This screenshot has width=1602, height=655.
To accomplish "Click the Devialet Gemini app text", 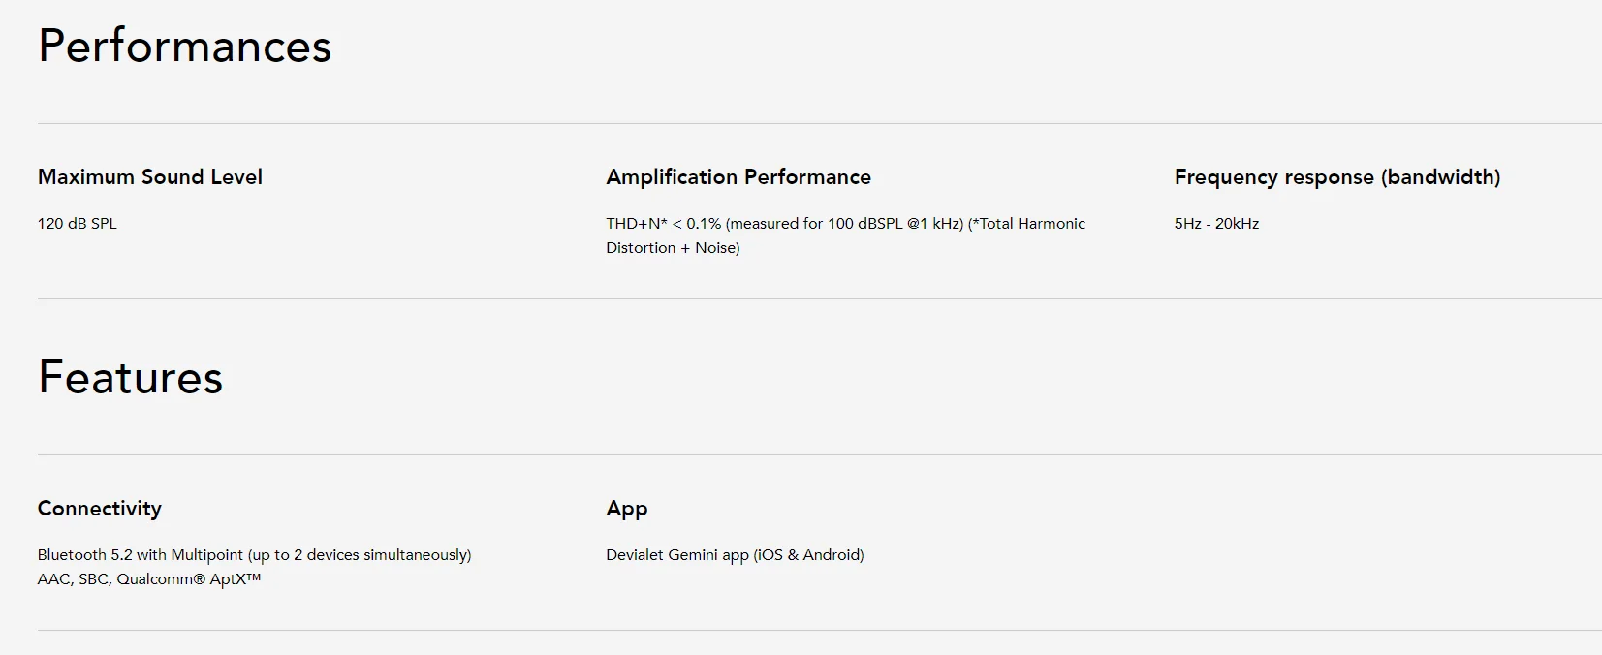I will [735, 554].
